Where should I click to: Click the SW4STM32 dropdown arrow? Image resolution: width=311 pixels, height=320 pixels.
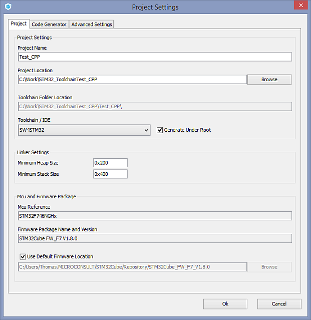click(x=146, y=130)
